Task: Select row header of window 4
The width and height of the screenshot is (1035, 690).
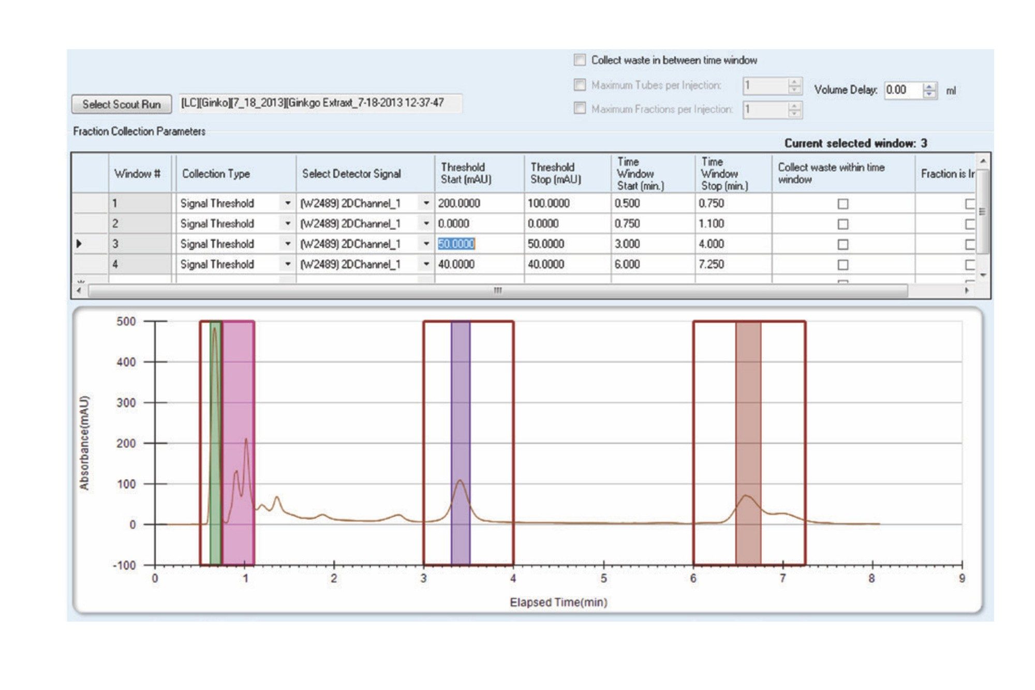Action: coord(90,264)
